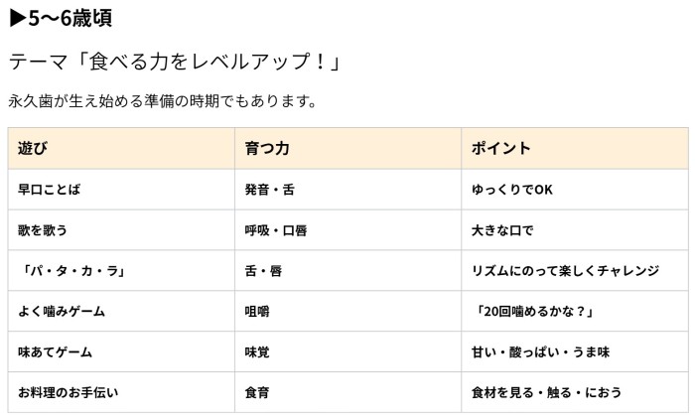
Task: Click the 味覚 cell
Action: click(x=347, y=351)
